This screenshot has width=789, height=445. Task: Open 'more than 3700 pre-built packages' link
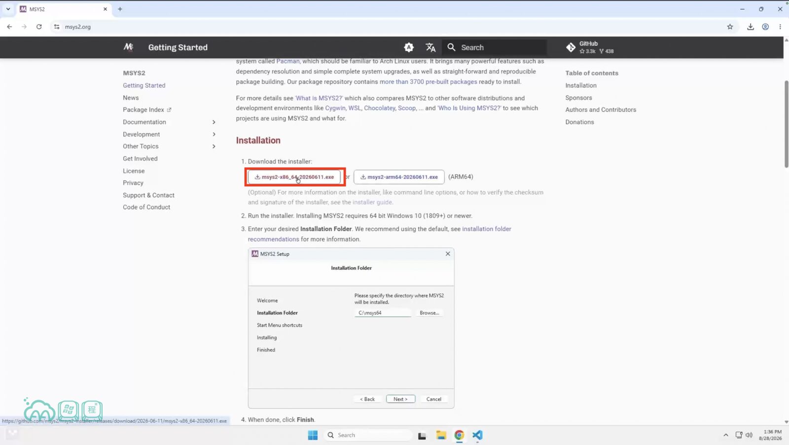[x=428, y=82]
